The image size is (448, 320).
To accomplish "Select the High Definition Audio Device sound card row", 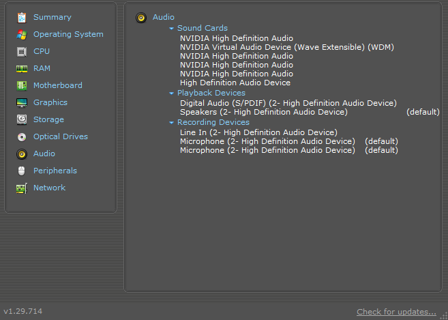I will tap(235, 83).
